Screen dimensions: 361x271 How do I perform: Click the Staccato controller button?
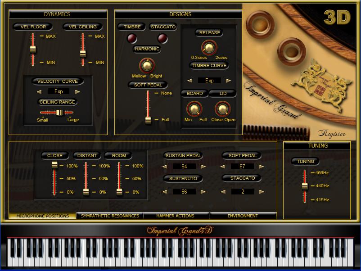pyautogui.click(x=242, y=178)
